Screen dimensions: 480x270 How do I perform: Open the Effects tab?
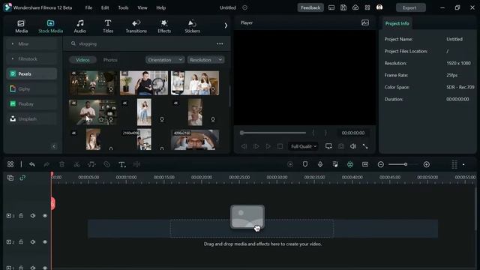point(164,26)
